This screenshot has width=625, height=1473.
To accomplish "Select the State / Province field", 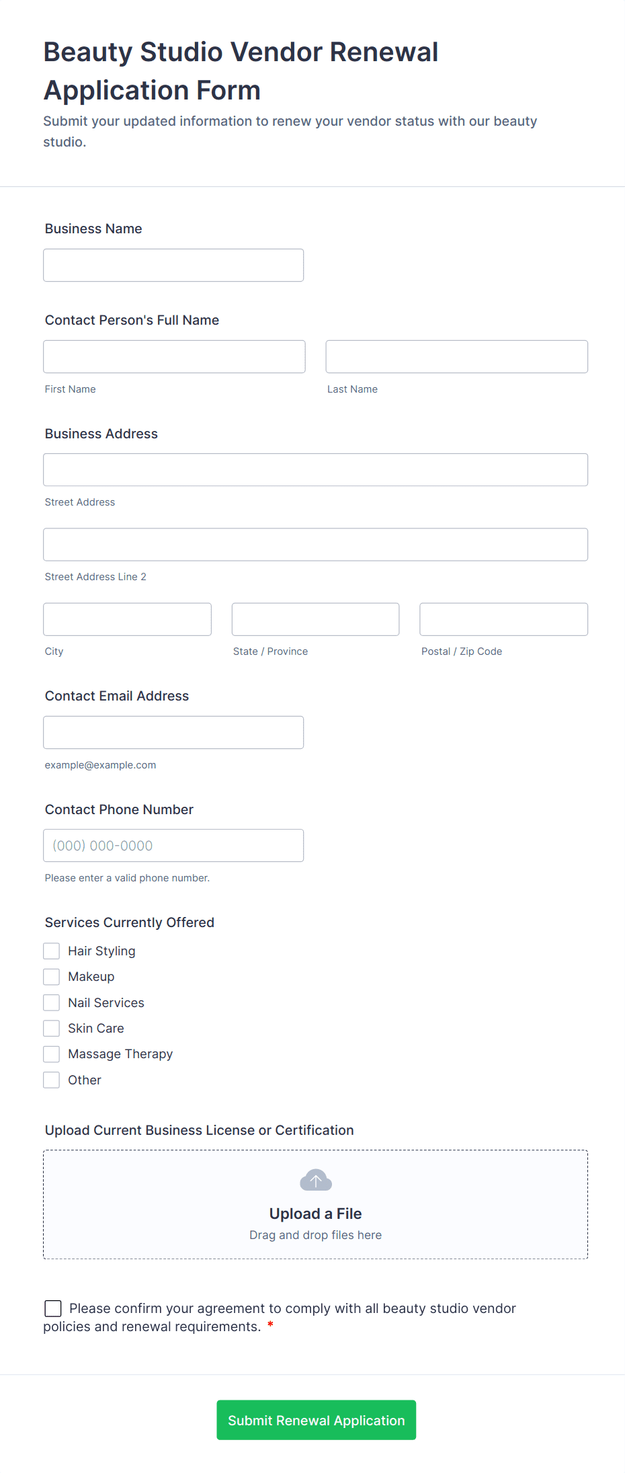I will (315, 619).
